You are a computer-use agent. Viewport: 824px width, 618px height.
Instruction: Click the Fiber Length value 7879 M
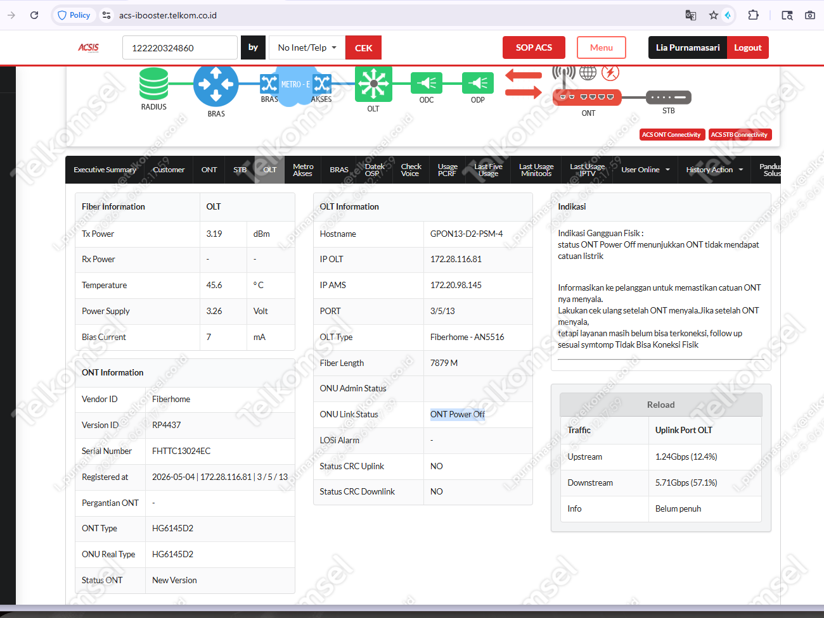444,363
